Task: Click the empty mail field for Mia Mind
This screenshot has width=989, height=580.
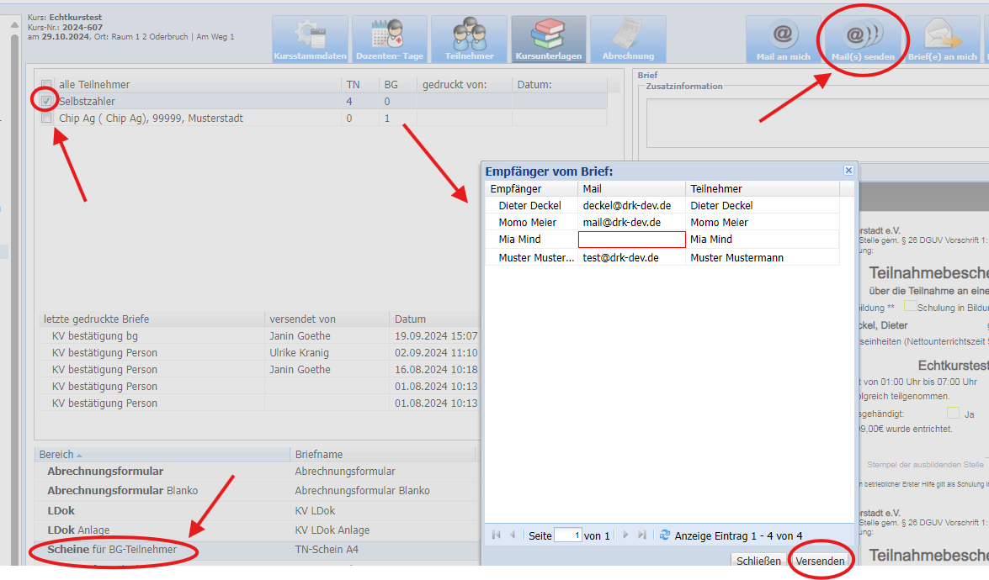Action: point(631,240)
